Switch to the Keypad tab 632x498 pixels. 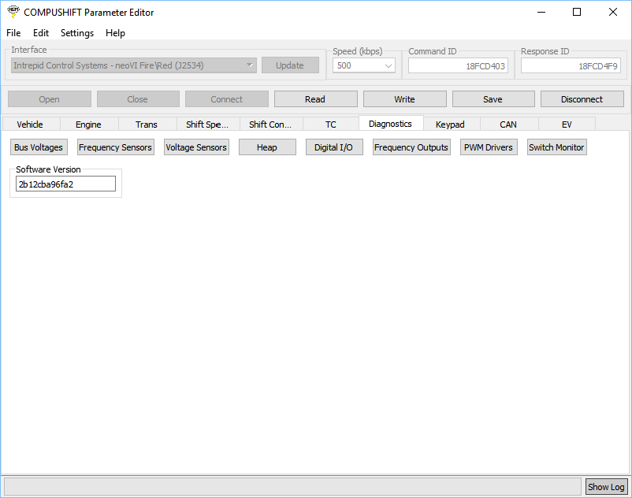(450, 124)
